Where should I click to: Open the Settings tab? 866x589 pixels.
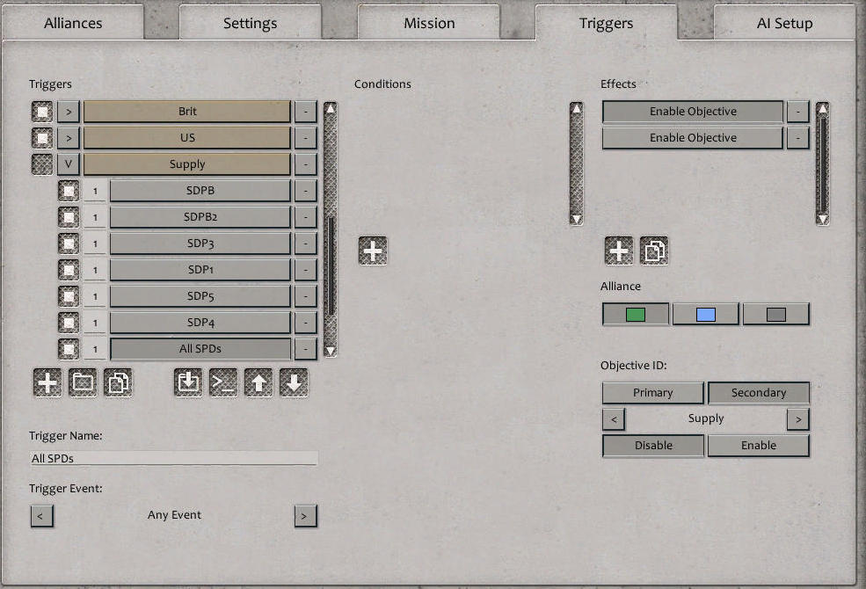coord(251,23)
